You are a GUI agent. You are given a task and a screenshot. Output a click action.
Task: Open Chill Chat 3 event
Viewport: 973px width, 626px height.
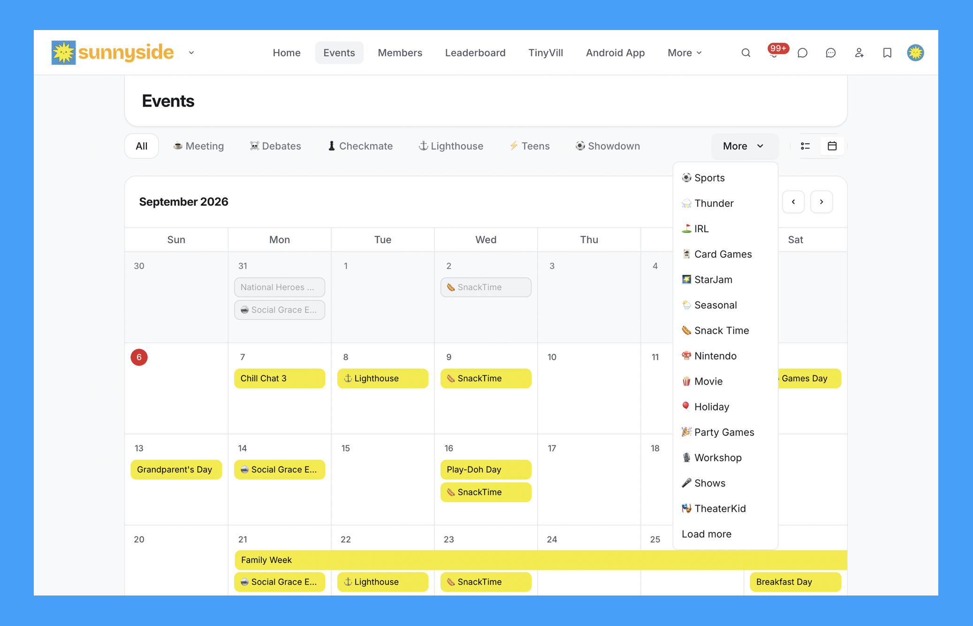click(280, 378)
